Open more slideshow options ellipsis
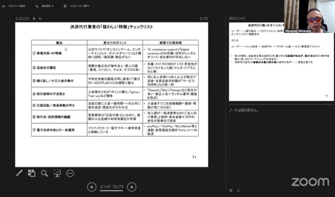The height and width of the screenshot is (197, 335). (x=70, y=173)
